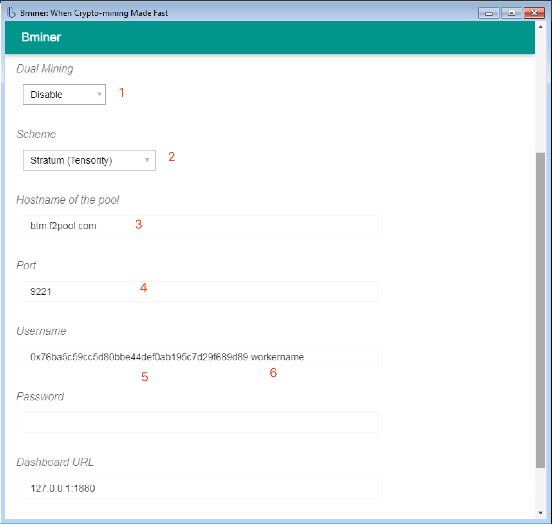Click the Scheme label

tap(36, 134)
